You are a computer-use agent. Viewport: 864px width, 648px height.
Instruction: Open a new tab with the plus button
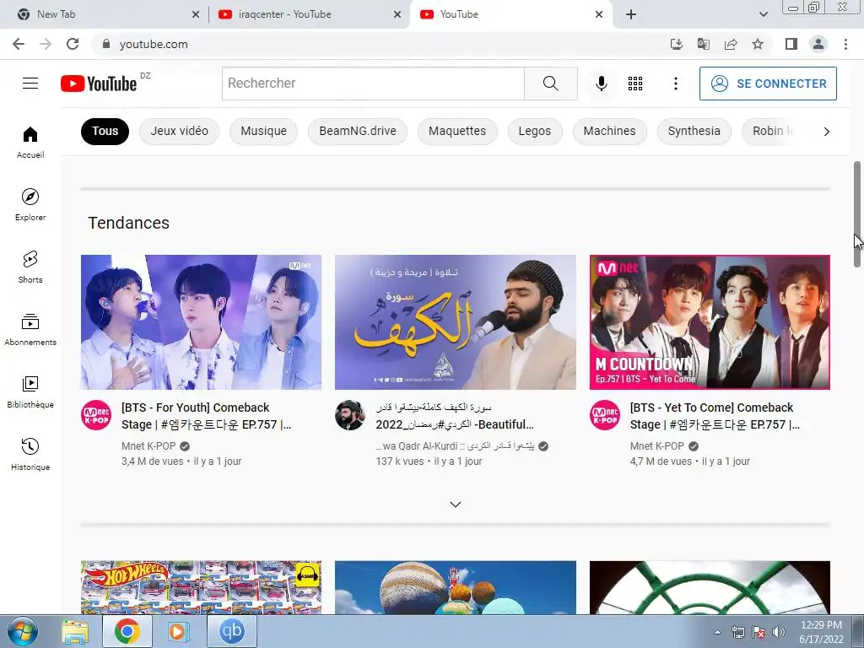coord(631,14)
